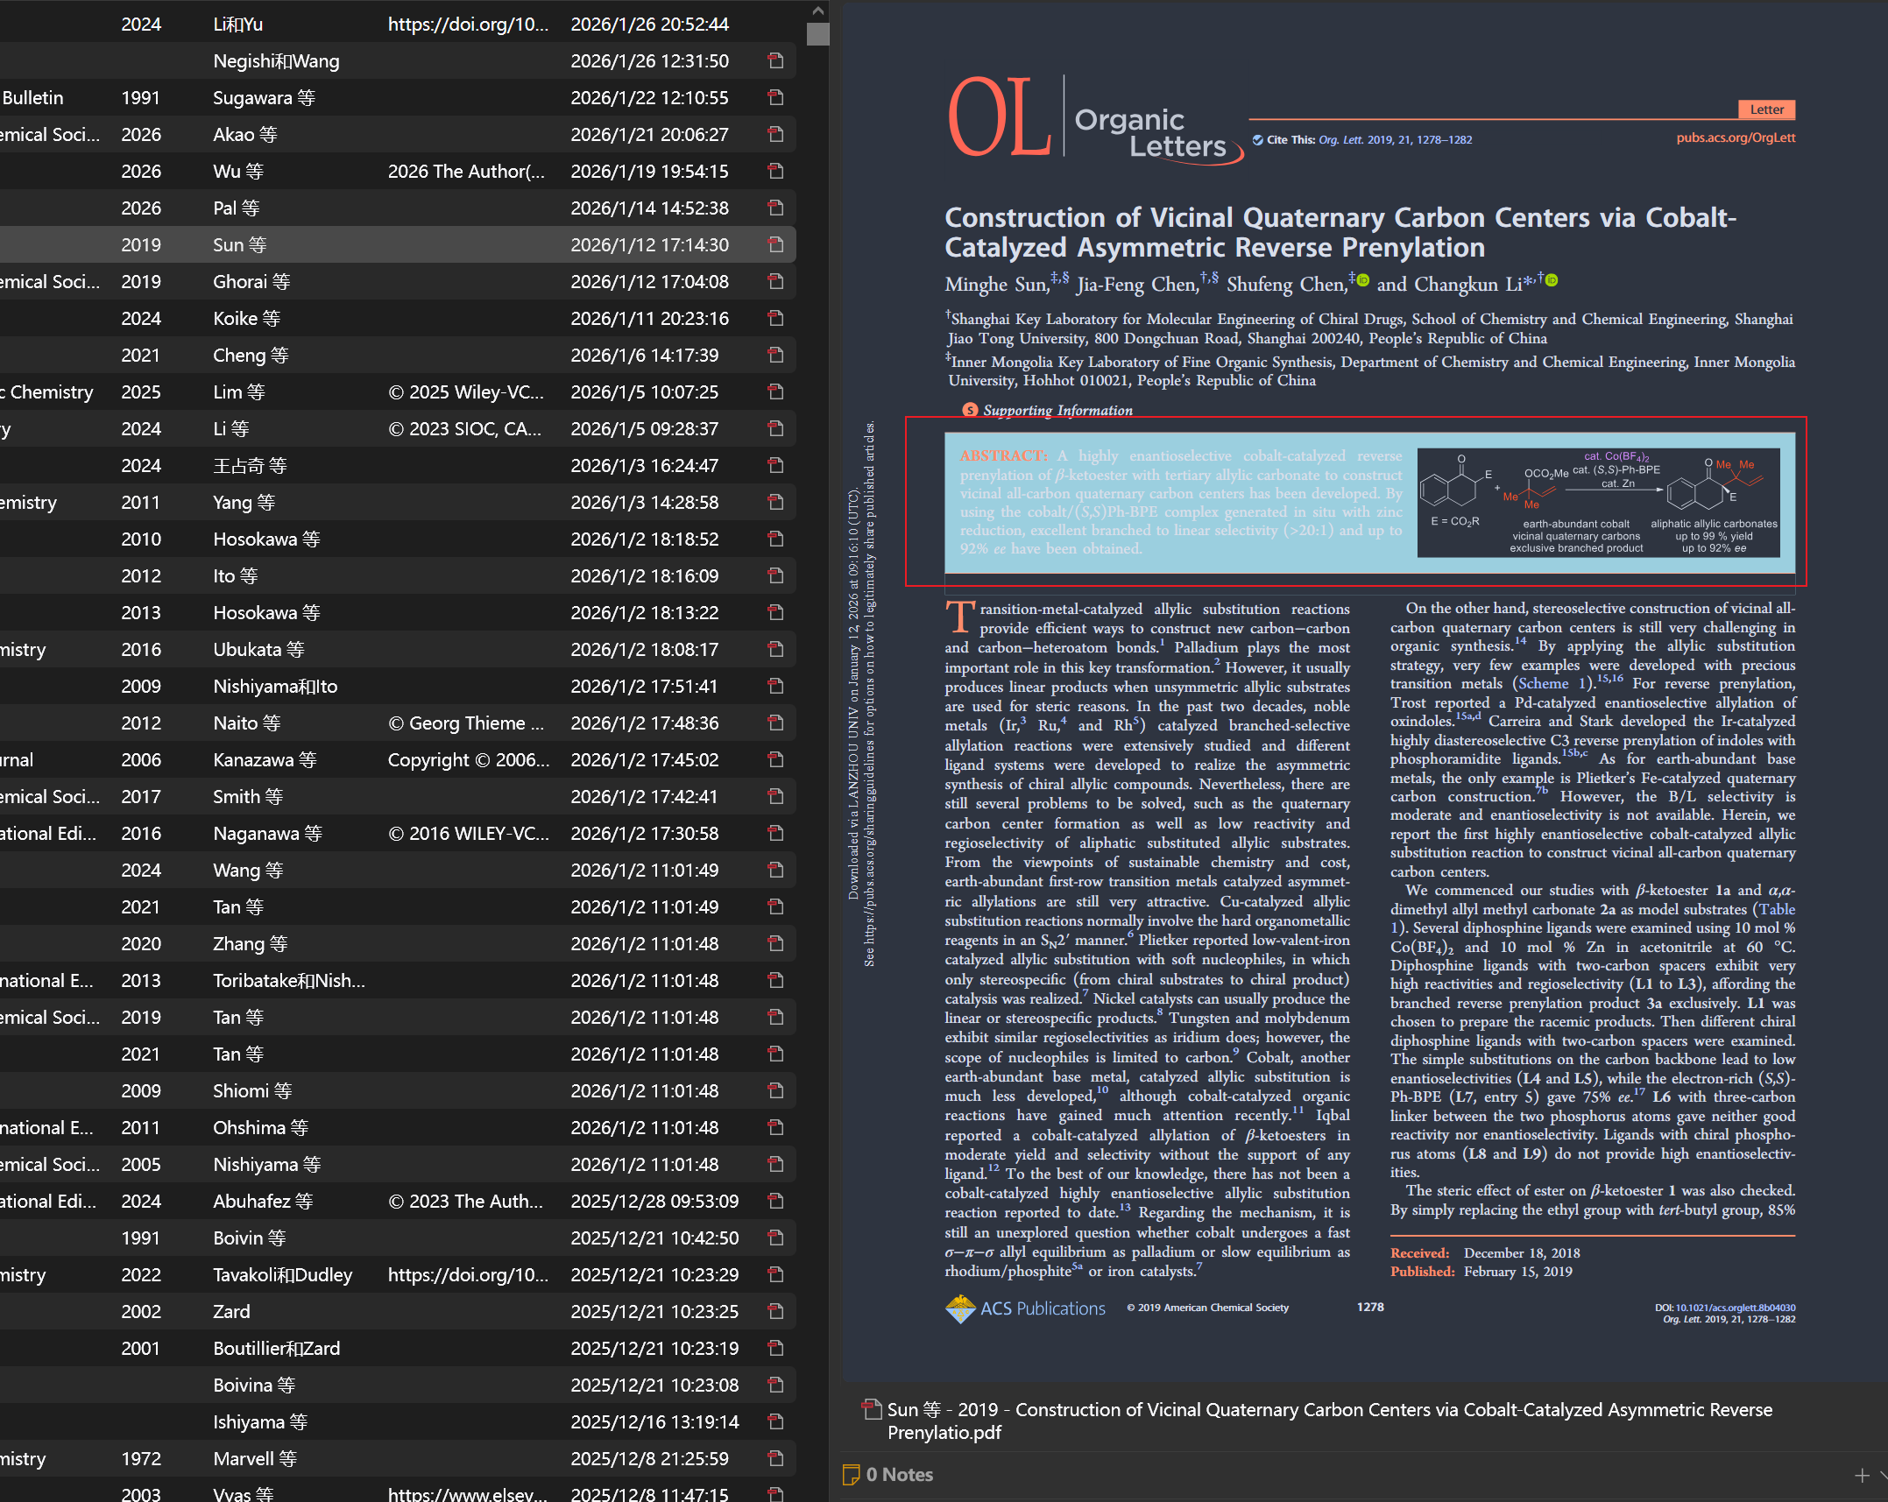Click scroll-up arrow of the items list
Viewport: 1888px width, 1502px height.
(817, 11)
